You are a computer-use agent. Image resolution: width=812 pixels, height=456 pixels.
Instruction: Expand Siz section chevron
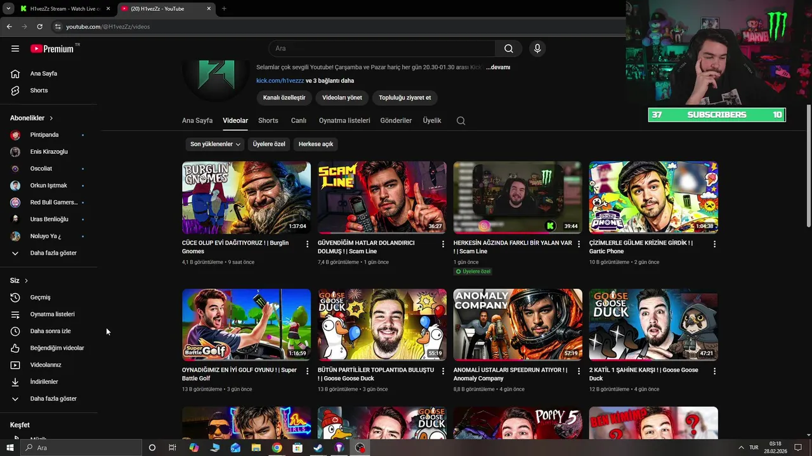point(26,281)
